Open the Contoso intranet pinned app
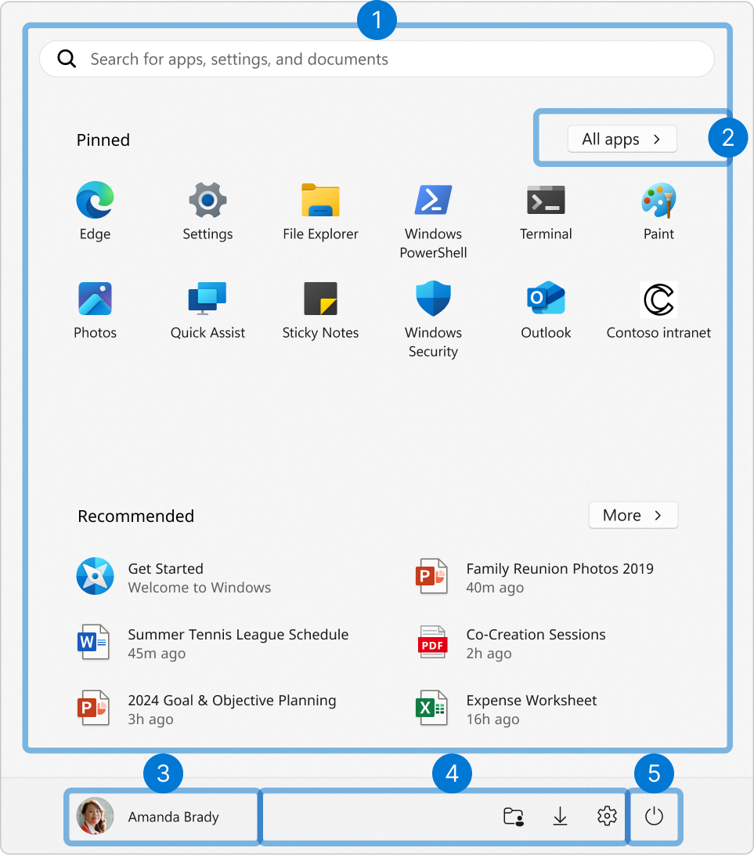The image size is (754, 855). point(658,310)
